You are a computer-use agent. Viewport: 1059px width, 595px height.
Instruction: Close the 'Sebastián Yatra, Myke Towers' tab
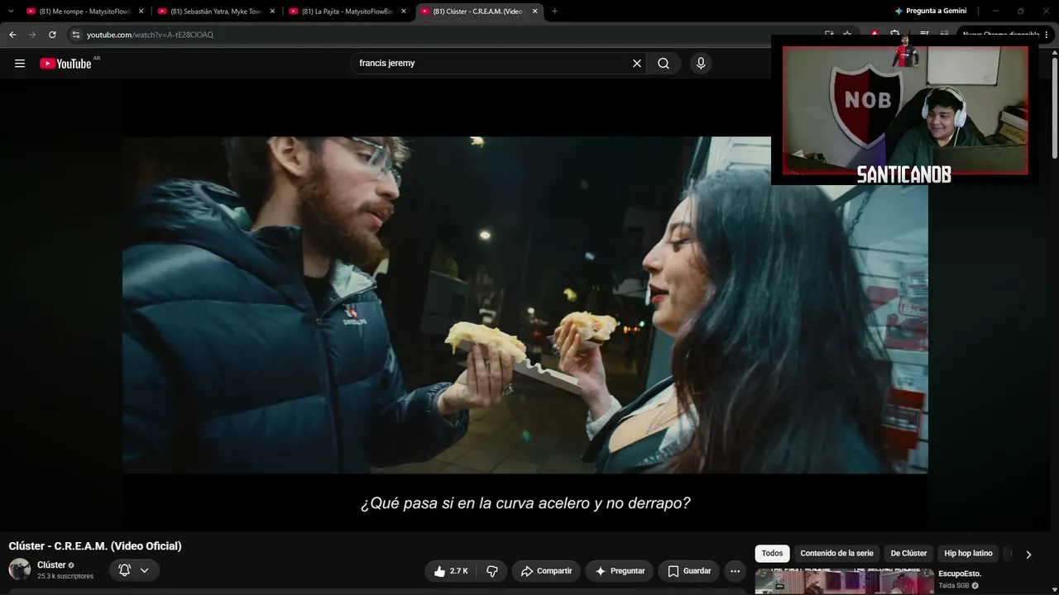(273, 12)
